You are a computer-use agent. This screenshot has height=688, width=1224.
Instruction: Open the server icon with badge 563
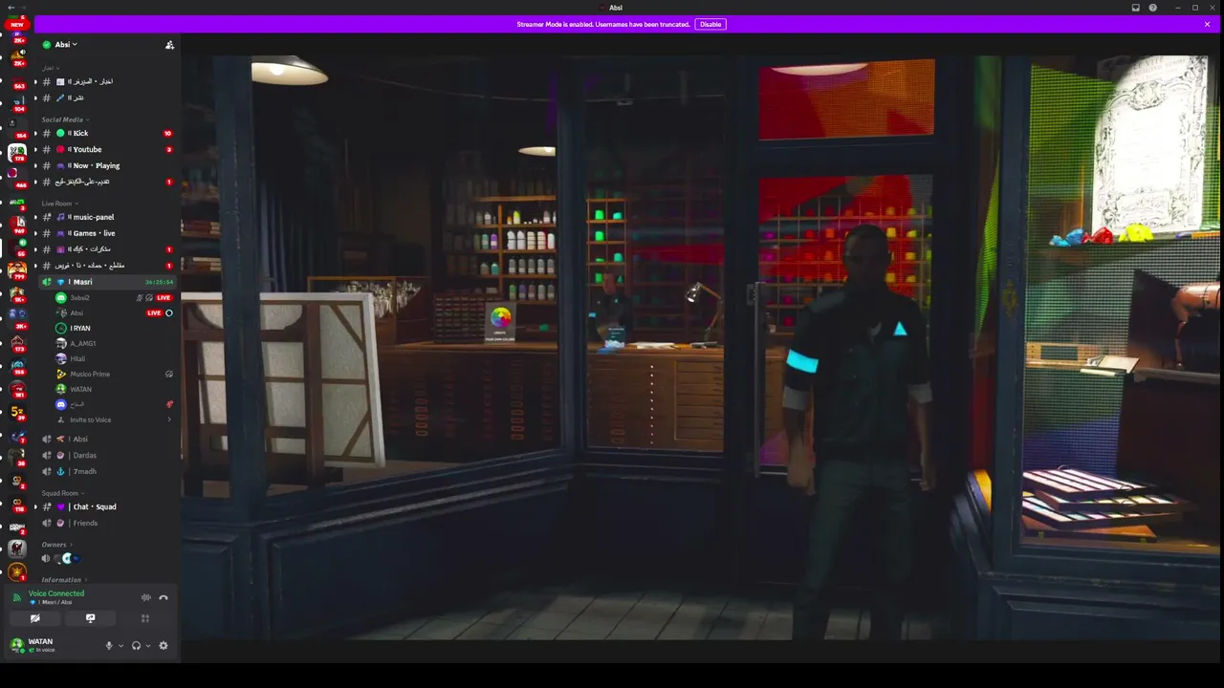(17, 80)
